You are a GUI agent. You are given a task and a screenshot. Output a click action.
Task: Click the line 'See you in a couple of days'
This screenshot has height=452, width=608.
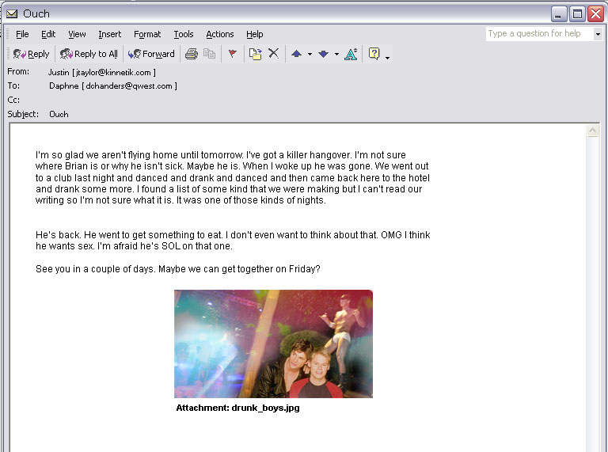(178, 269)
